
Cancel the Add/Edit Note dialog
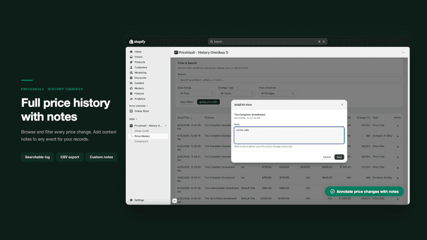point(327,157)
